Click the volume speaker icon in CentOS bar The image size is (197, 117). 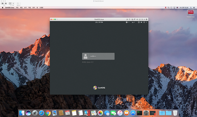pos(141,22)
